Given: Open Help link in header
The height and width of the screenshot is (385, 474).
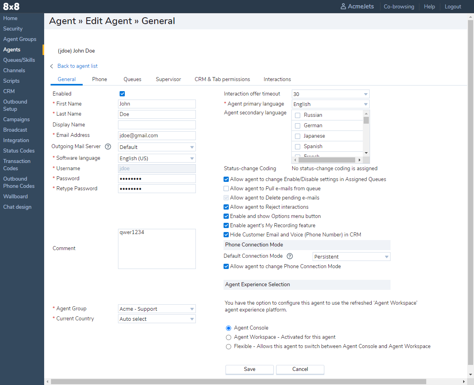Looking at the screenshot, I should 429,7.
